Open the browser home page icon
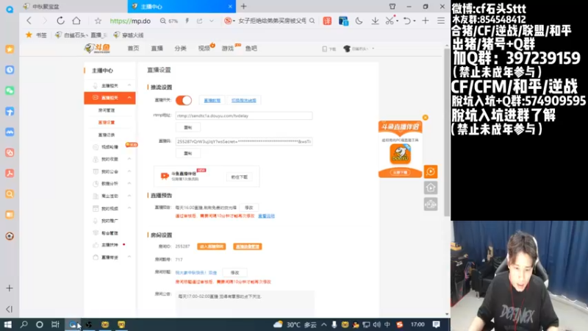588x331 pixels. [76, 21]
